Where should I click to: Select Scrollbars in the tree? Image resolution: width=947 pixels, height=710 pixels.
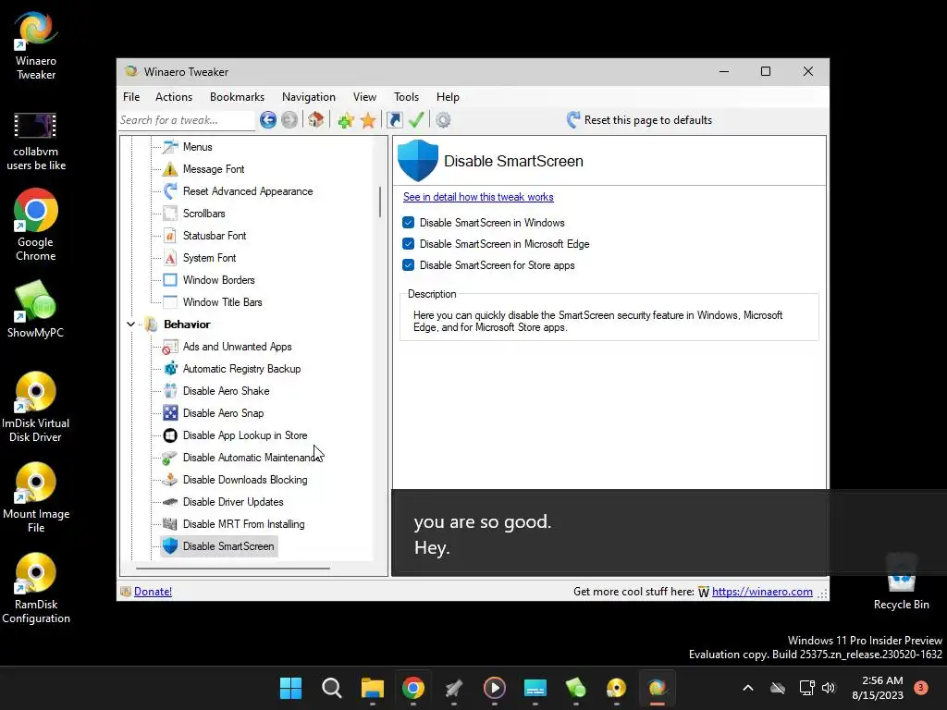click(x=204, y=214)
